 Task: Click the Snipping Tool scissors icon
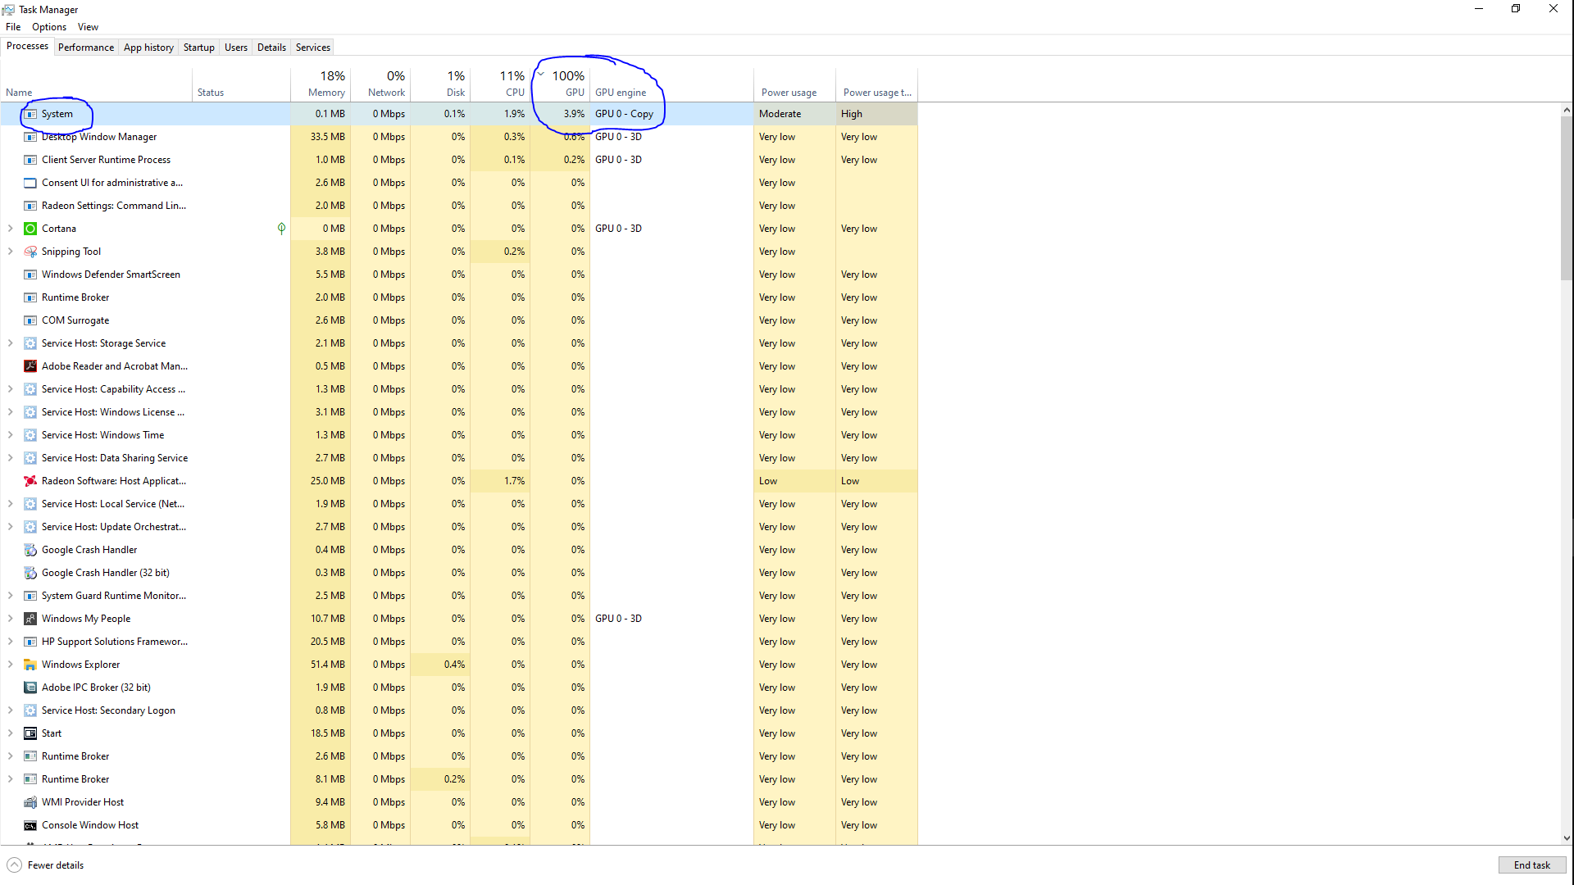30,252
